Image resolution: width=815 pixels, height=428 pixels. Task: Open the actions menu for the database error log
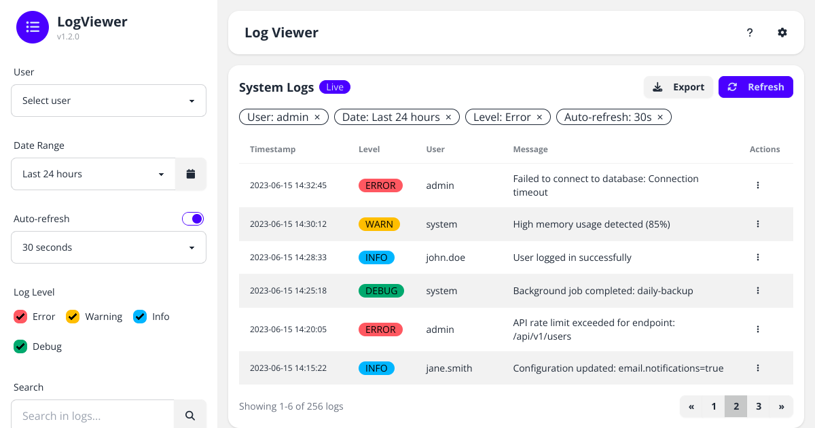[758, 185]
